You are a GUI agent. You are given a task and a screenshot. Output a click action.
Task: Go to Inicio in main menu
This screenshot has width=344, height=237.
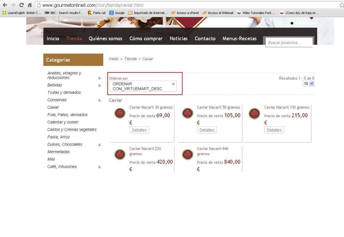[53, 38]
